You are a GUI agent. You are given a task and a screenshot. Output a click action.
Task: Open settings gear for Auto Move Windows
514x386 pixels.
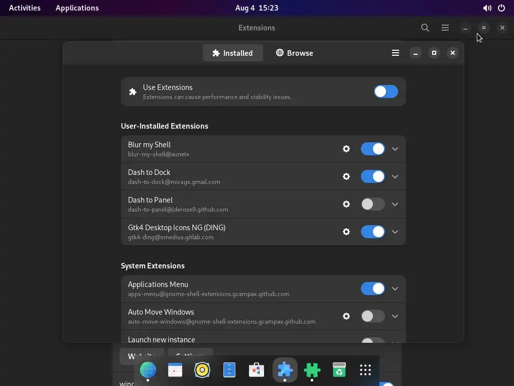pos(346,316)
